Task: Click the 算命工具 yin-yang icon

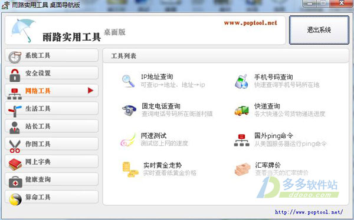Action: pyautogui.click(x=15, y=199)
